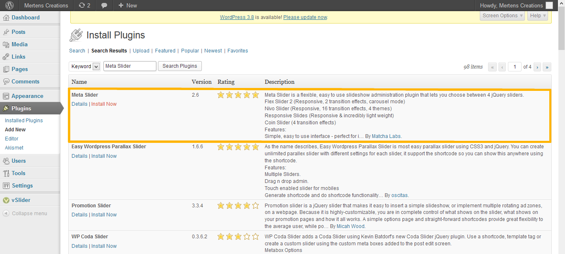Click the Users icon in sidebar

6,161
